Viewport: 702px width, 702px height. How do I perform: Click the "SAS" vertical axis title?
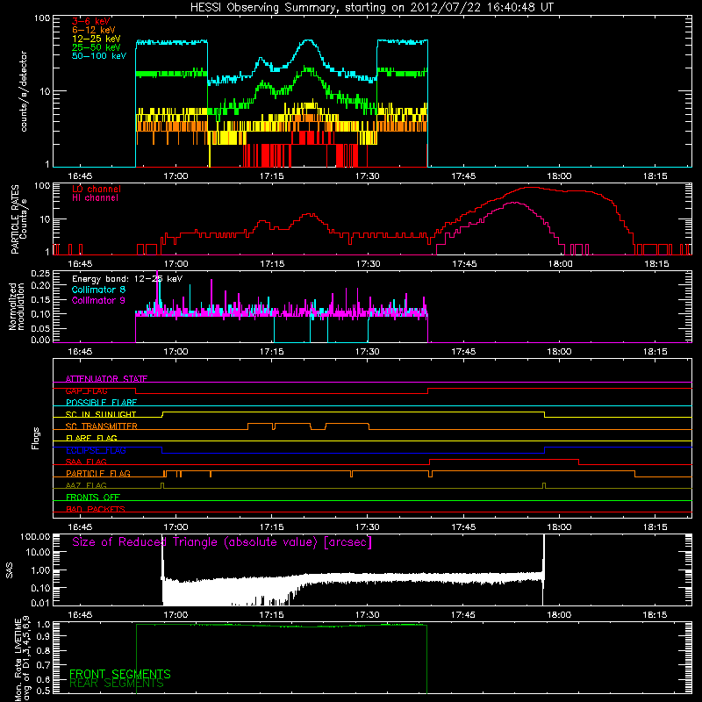(10, 571)
